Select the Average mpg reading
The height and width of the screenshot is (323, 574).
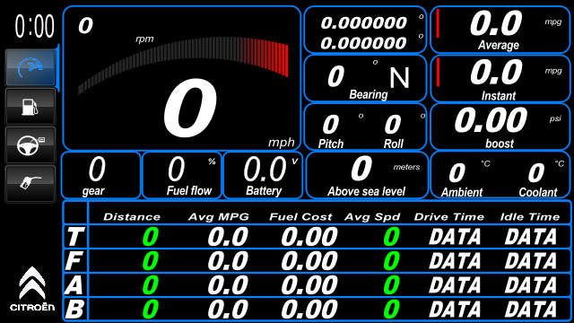[496, 23]
